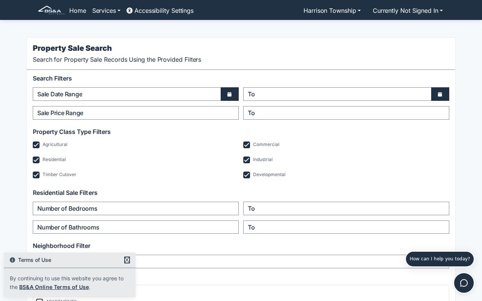Focus the Sale Date Range To field
The image size is (482, 301).
337,94
